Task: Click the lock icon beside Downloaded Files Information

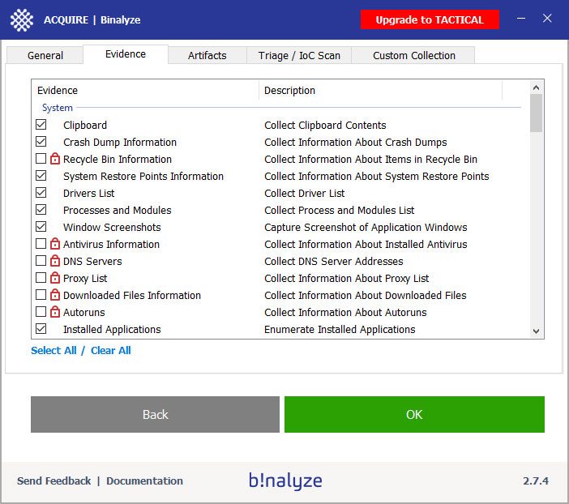Action: point(55,295)
